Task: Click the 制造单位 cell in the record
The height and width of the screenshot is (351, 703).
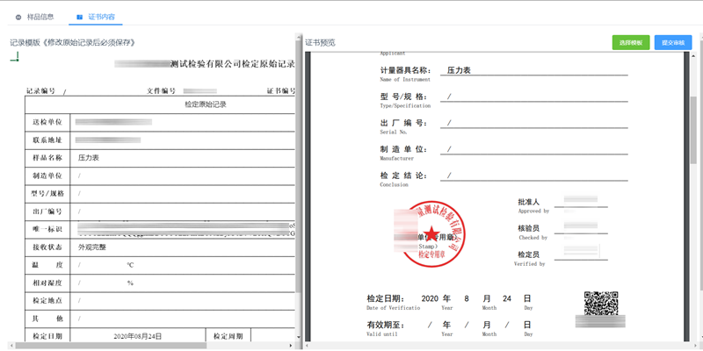Action: 183,176
